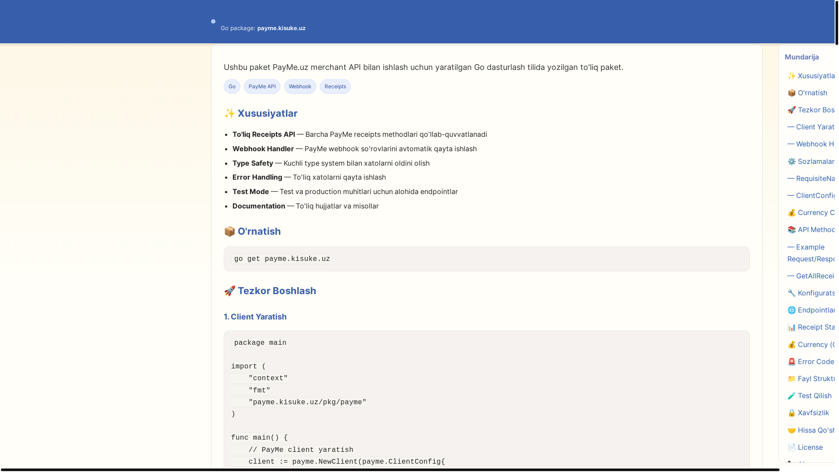Image resolution: width=839 pixels, height=472 pixels.
Task: Click the Mundarija sidebar title
Action: [x=802, y=57]
